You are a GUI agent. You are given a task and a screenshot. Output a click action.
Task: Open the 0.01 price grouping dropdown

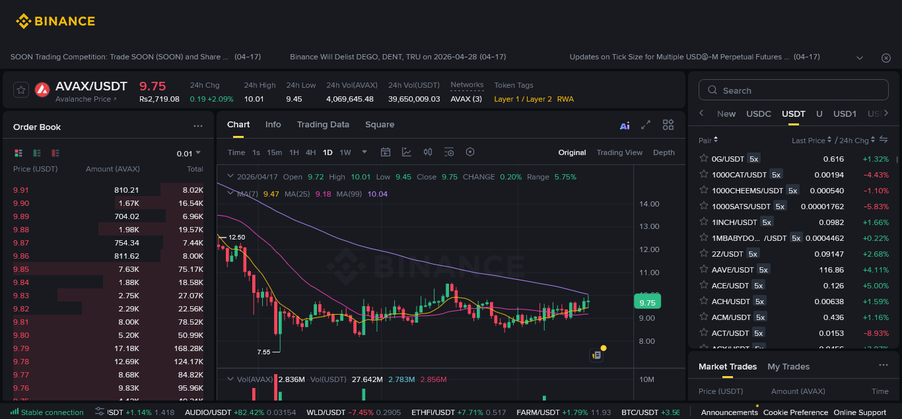pos(189,153)
